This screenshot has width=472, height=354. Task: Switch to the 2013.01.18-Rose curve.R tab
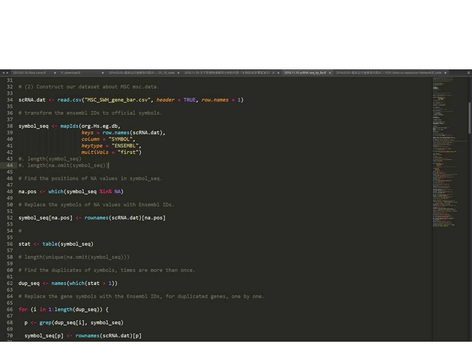coord(29,73)
